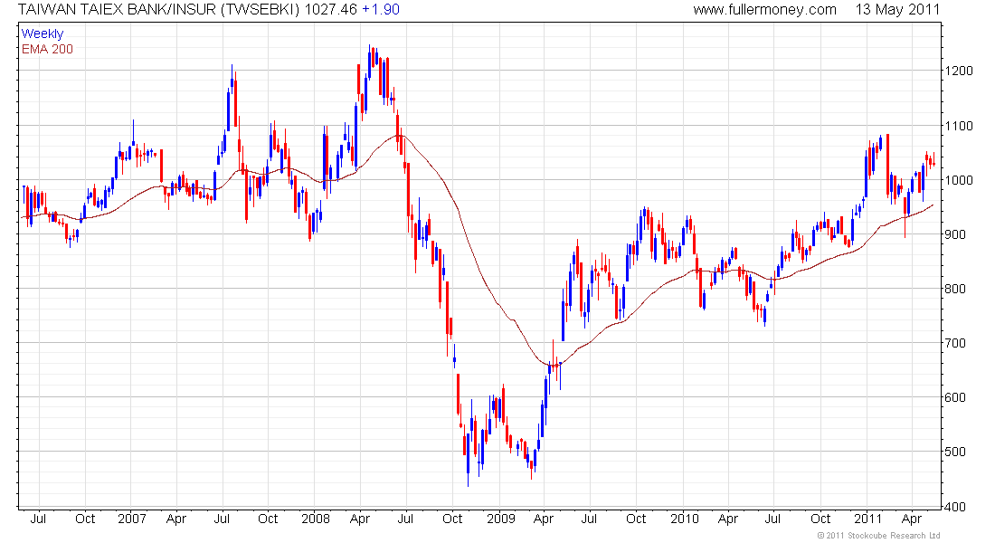The width and height of the screenshot is (995, 543).
Task: Click the 2008 year label on time axis
Action: point(316,519)
